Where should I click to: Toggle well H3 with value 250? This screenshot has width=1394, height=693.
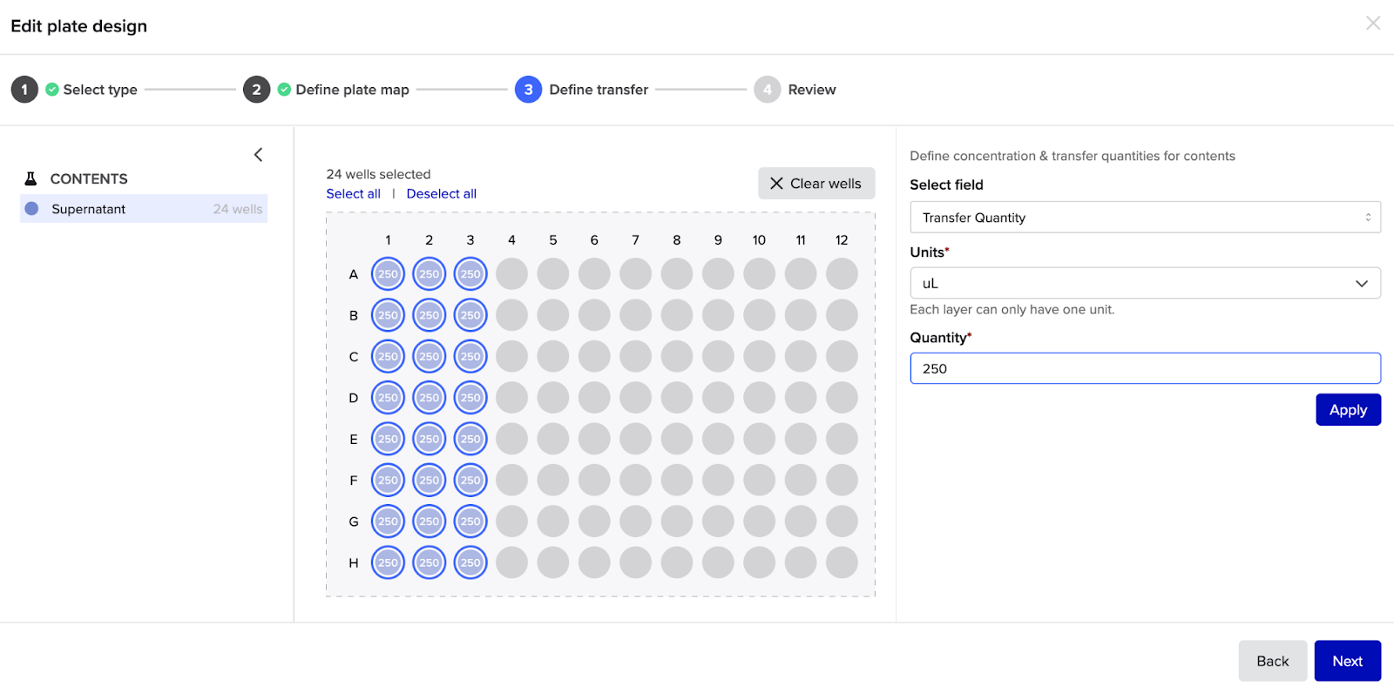coord(470,562)
